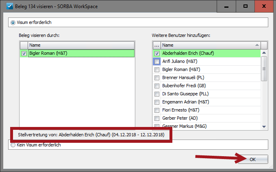This screenshot has width=276, height=172.
Task: Click the Name header of the left list
Action: [80, 45]
